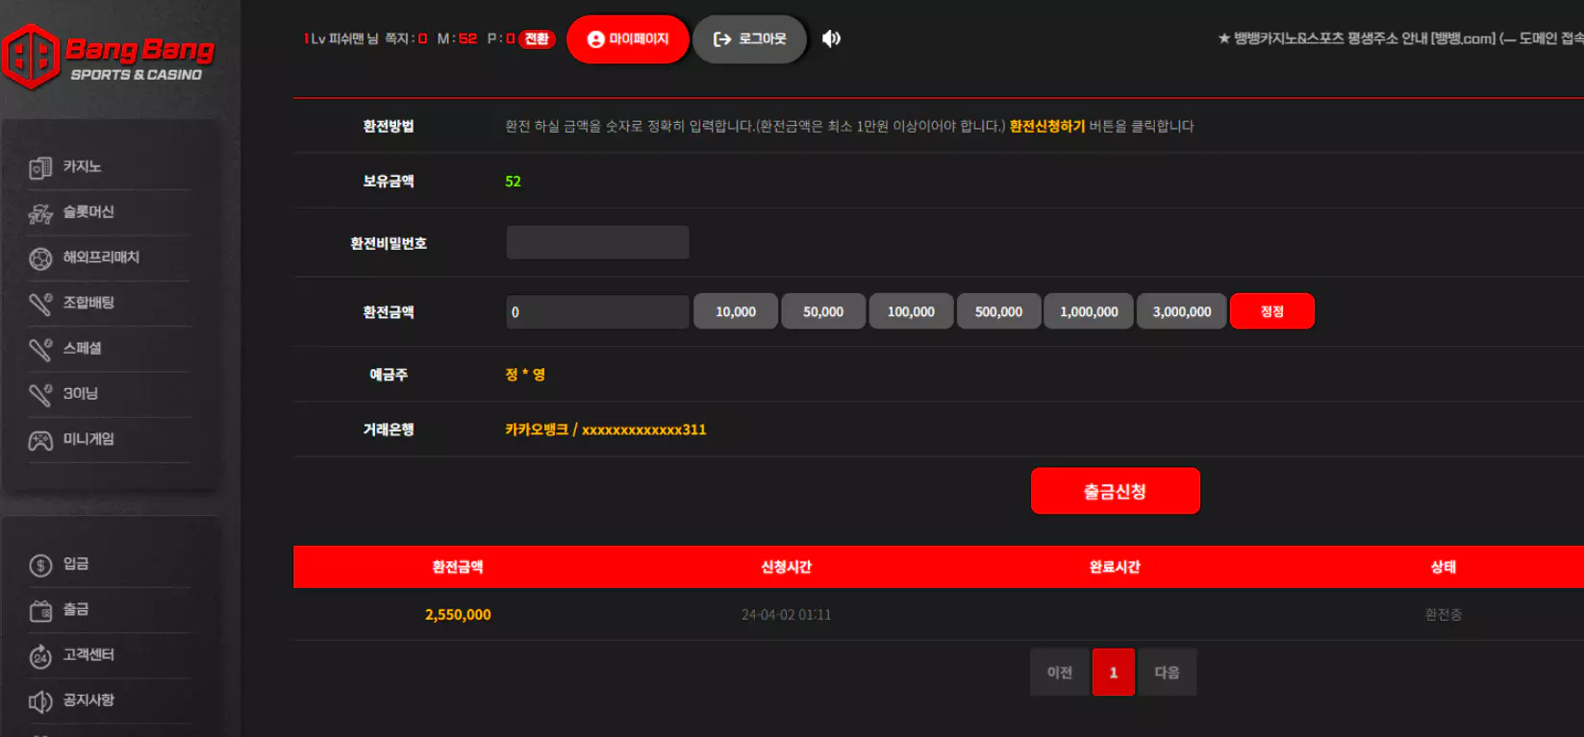Click the 이전 pagination button
The width and height of the screenshot is (1584, 737).
click(x=1060, y=673)
